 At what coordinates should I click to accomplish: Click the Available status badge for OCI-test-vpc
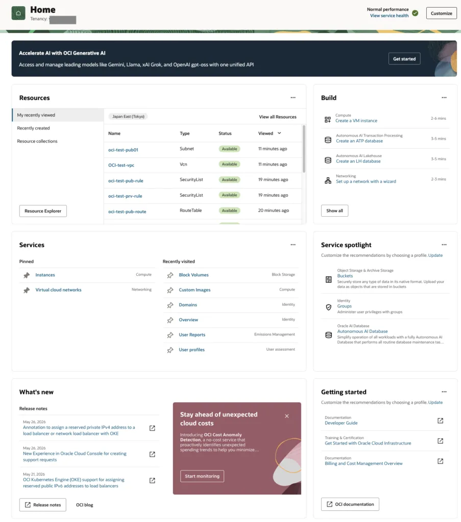229,164
